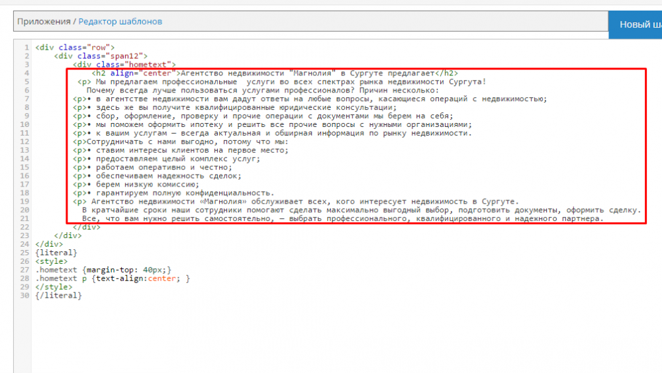The height and width of the screenshot is (373, 662).
Task: Click the div class="hometext" code line
Action: 122,65
